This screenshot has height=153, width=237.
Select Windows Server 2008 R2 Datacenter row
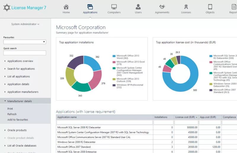click(146, 142)
